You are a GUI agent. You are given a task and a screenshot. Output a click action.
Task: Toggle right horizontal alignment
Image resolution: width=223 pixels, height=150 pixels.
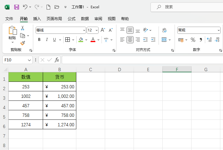[x=138, y=40]
